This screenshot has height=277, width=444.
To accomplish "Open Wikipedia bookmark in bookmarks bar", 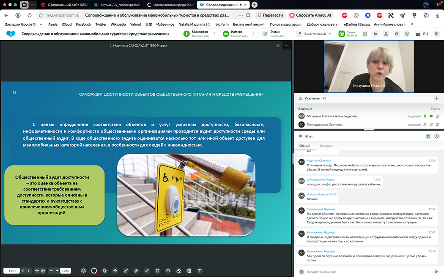I will (118, 24).
